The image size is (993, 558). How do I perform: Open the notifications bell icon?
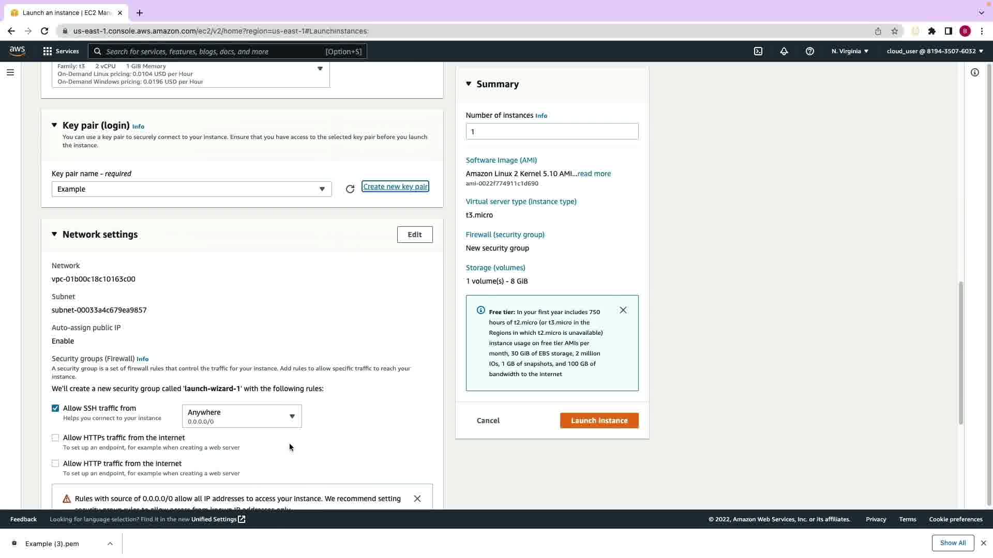click(784, 51)
